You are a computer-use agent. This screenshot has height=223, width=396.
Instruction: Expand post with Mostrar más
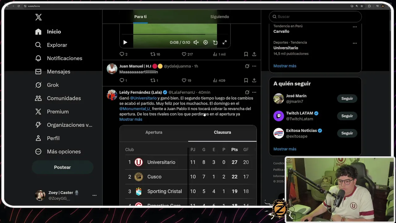pos(131,119)
